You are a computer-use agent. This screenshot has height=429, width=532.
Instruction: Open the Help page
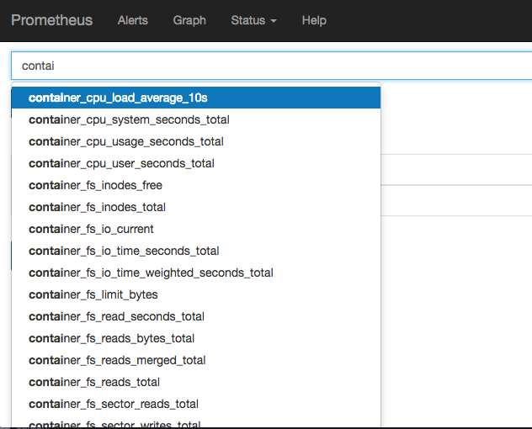pos(314,20)
